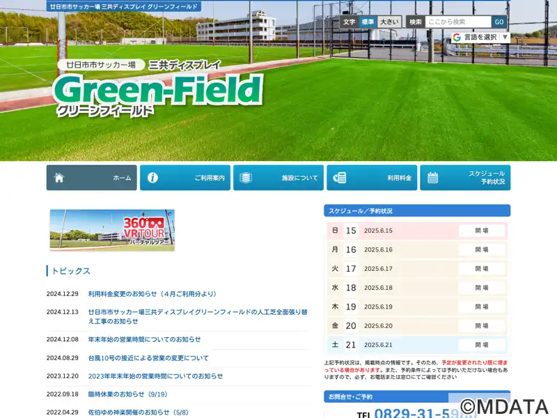Open the 利用料金 navigation tab
Screen dimensions: 557x418
tap(372, 178)
